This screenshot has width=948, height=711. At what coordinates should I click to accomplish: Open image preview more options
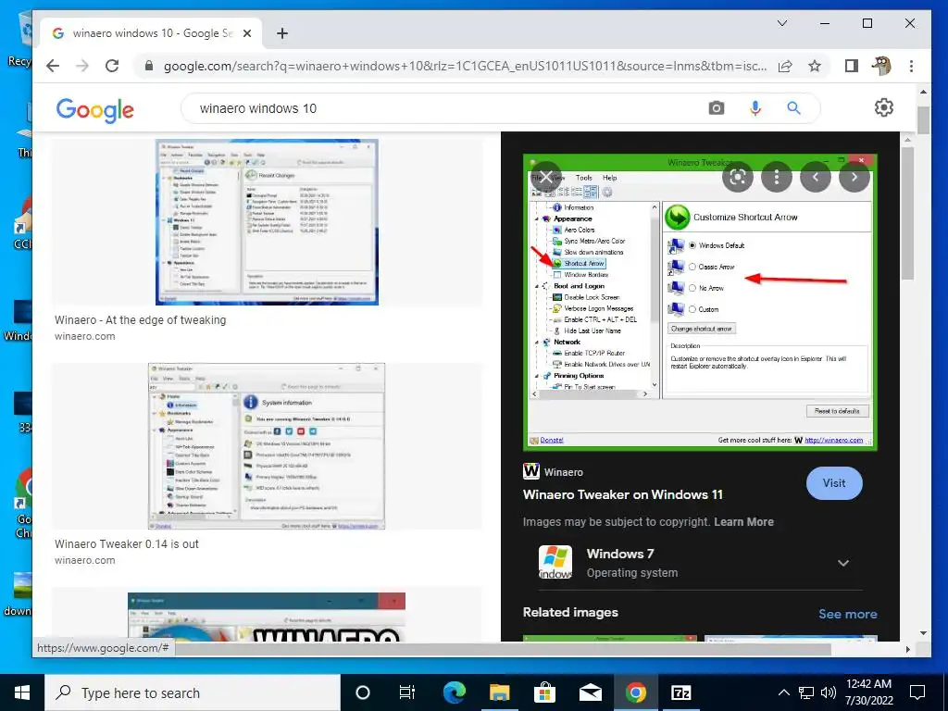click(x=777, y=177)
